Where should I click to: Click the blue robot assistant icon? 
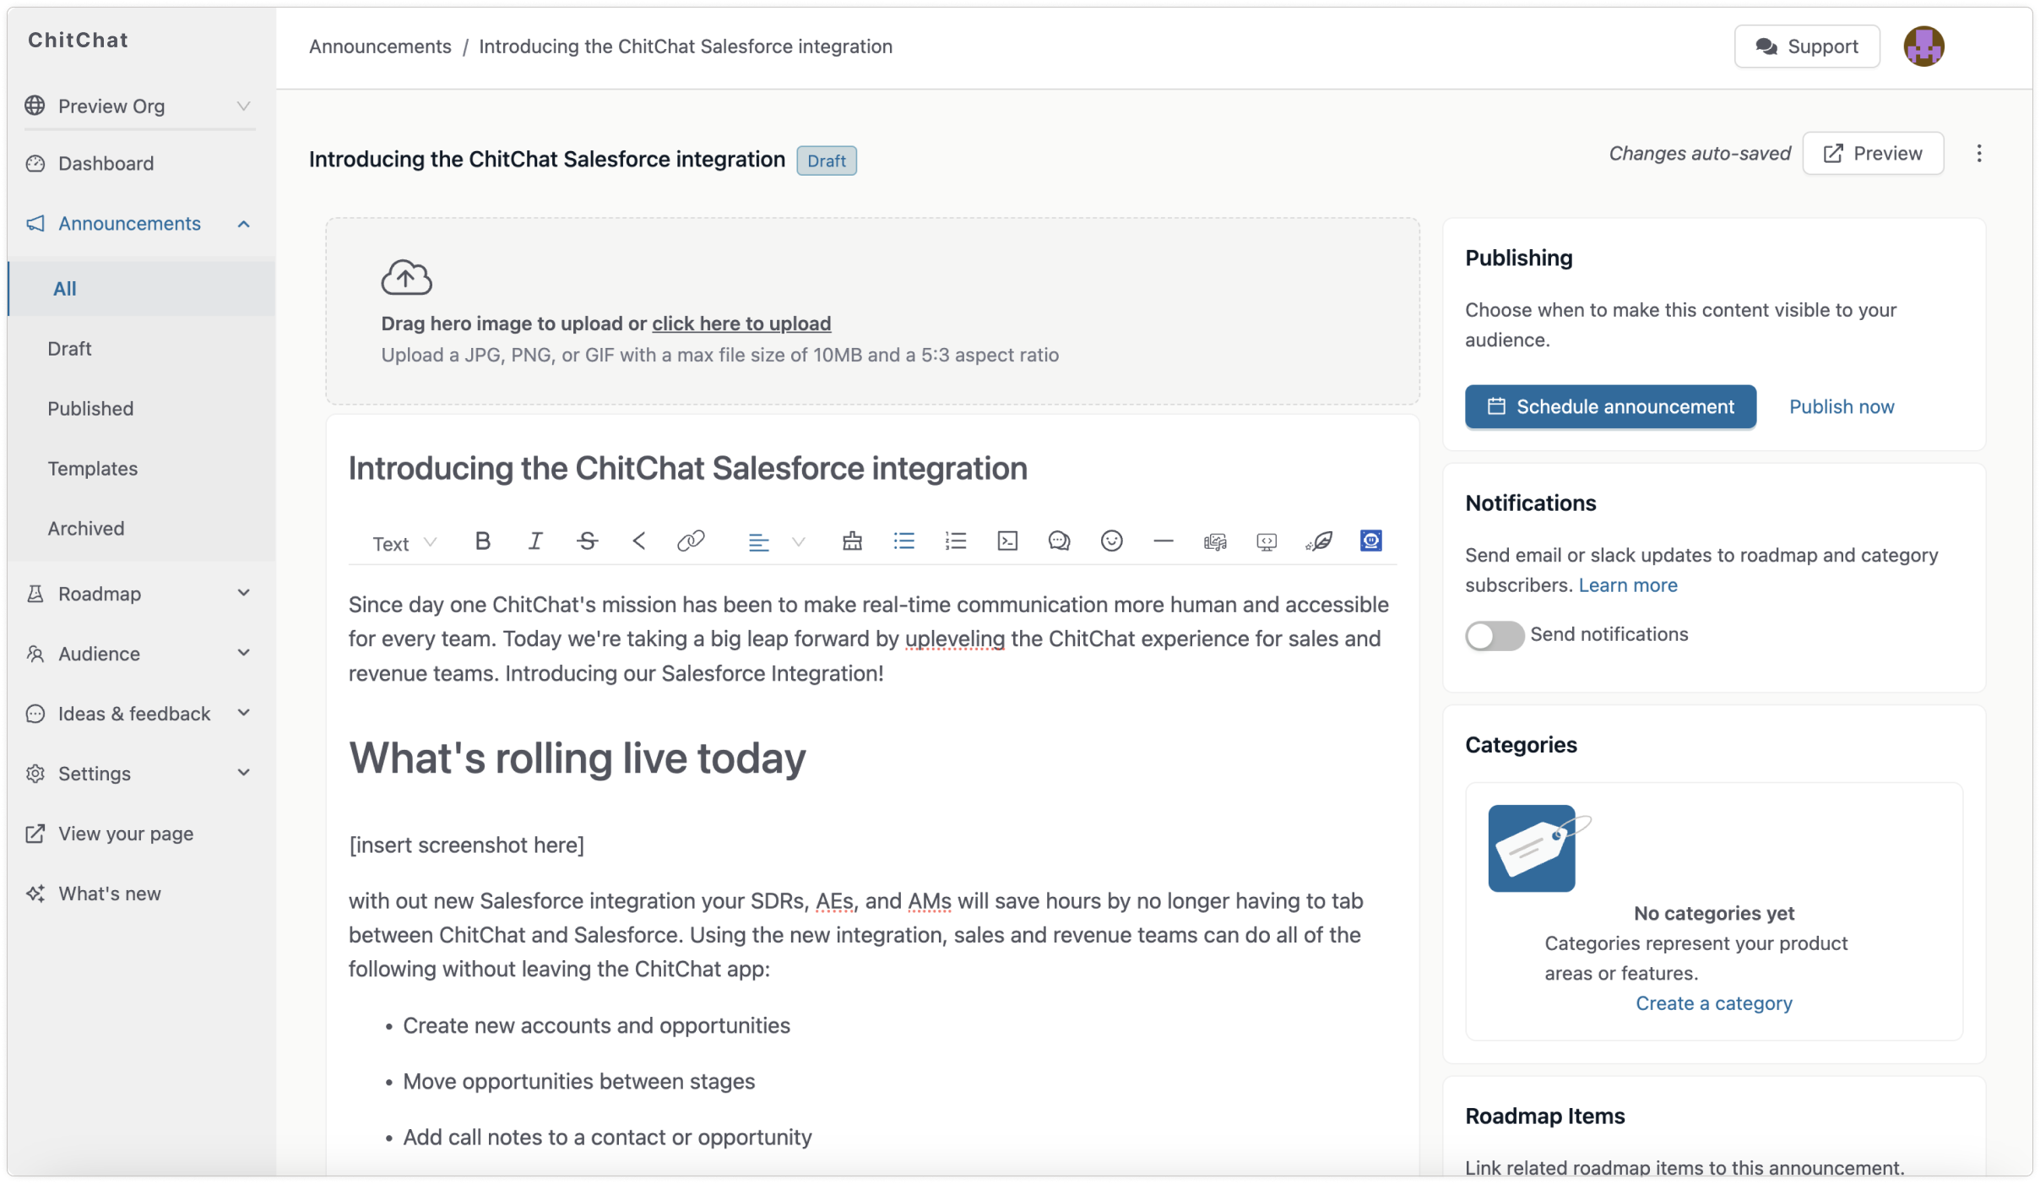coord(1370,541)
